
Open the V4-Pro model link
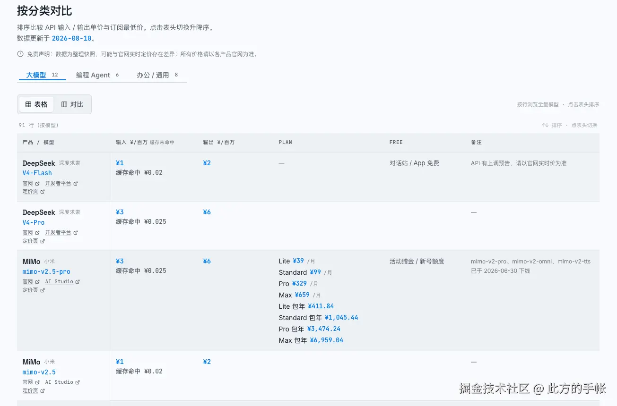[34, 222]
